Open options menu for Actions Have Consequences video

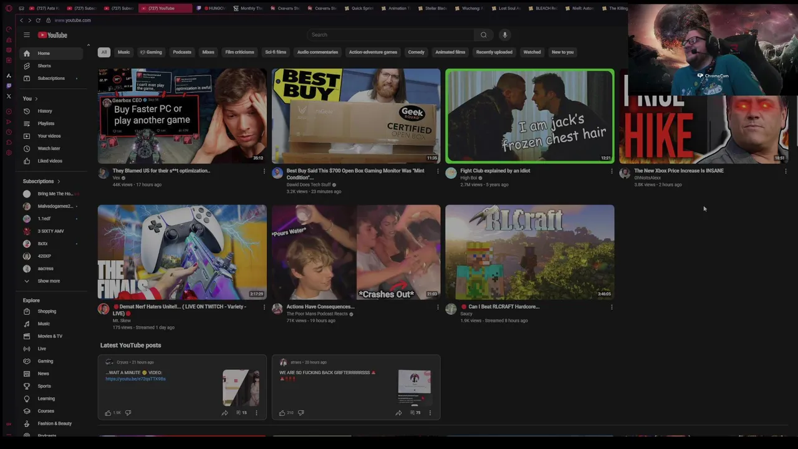(438, 307)
